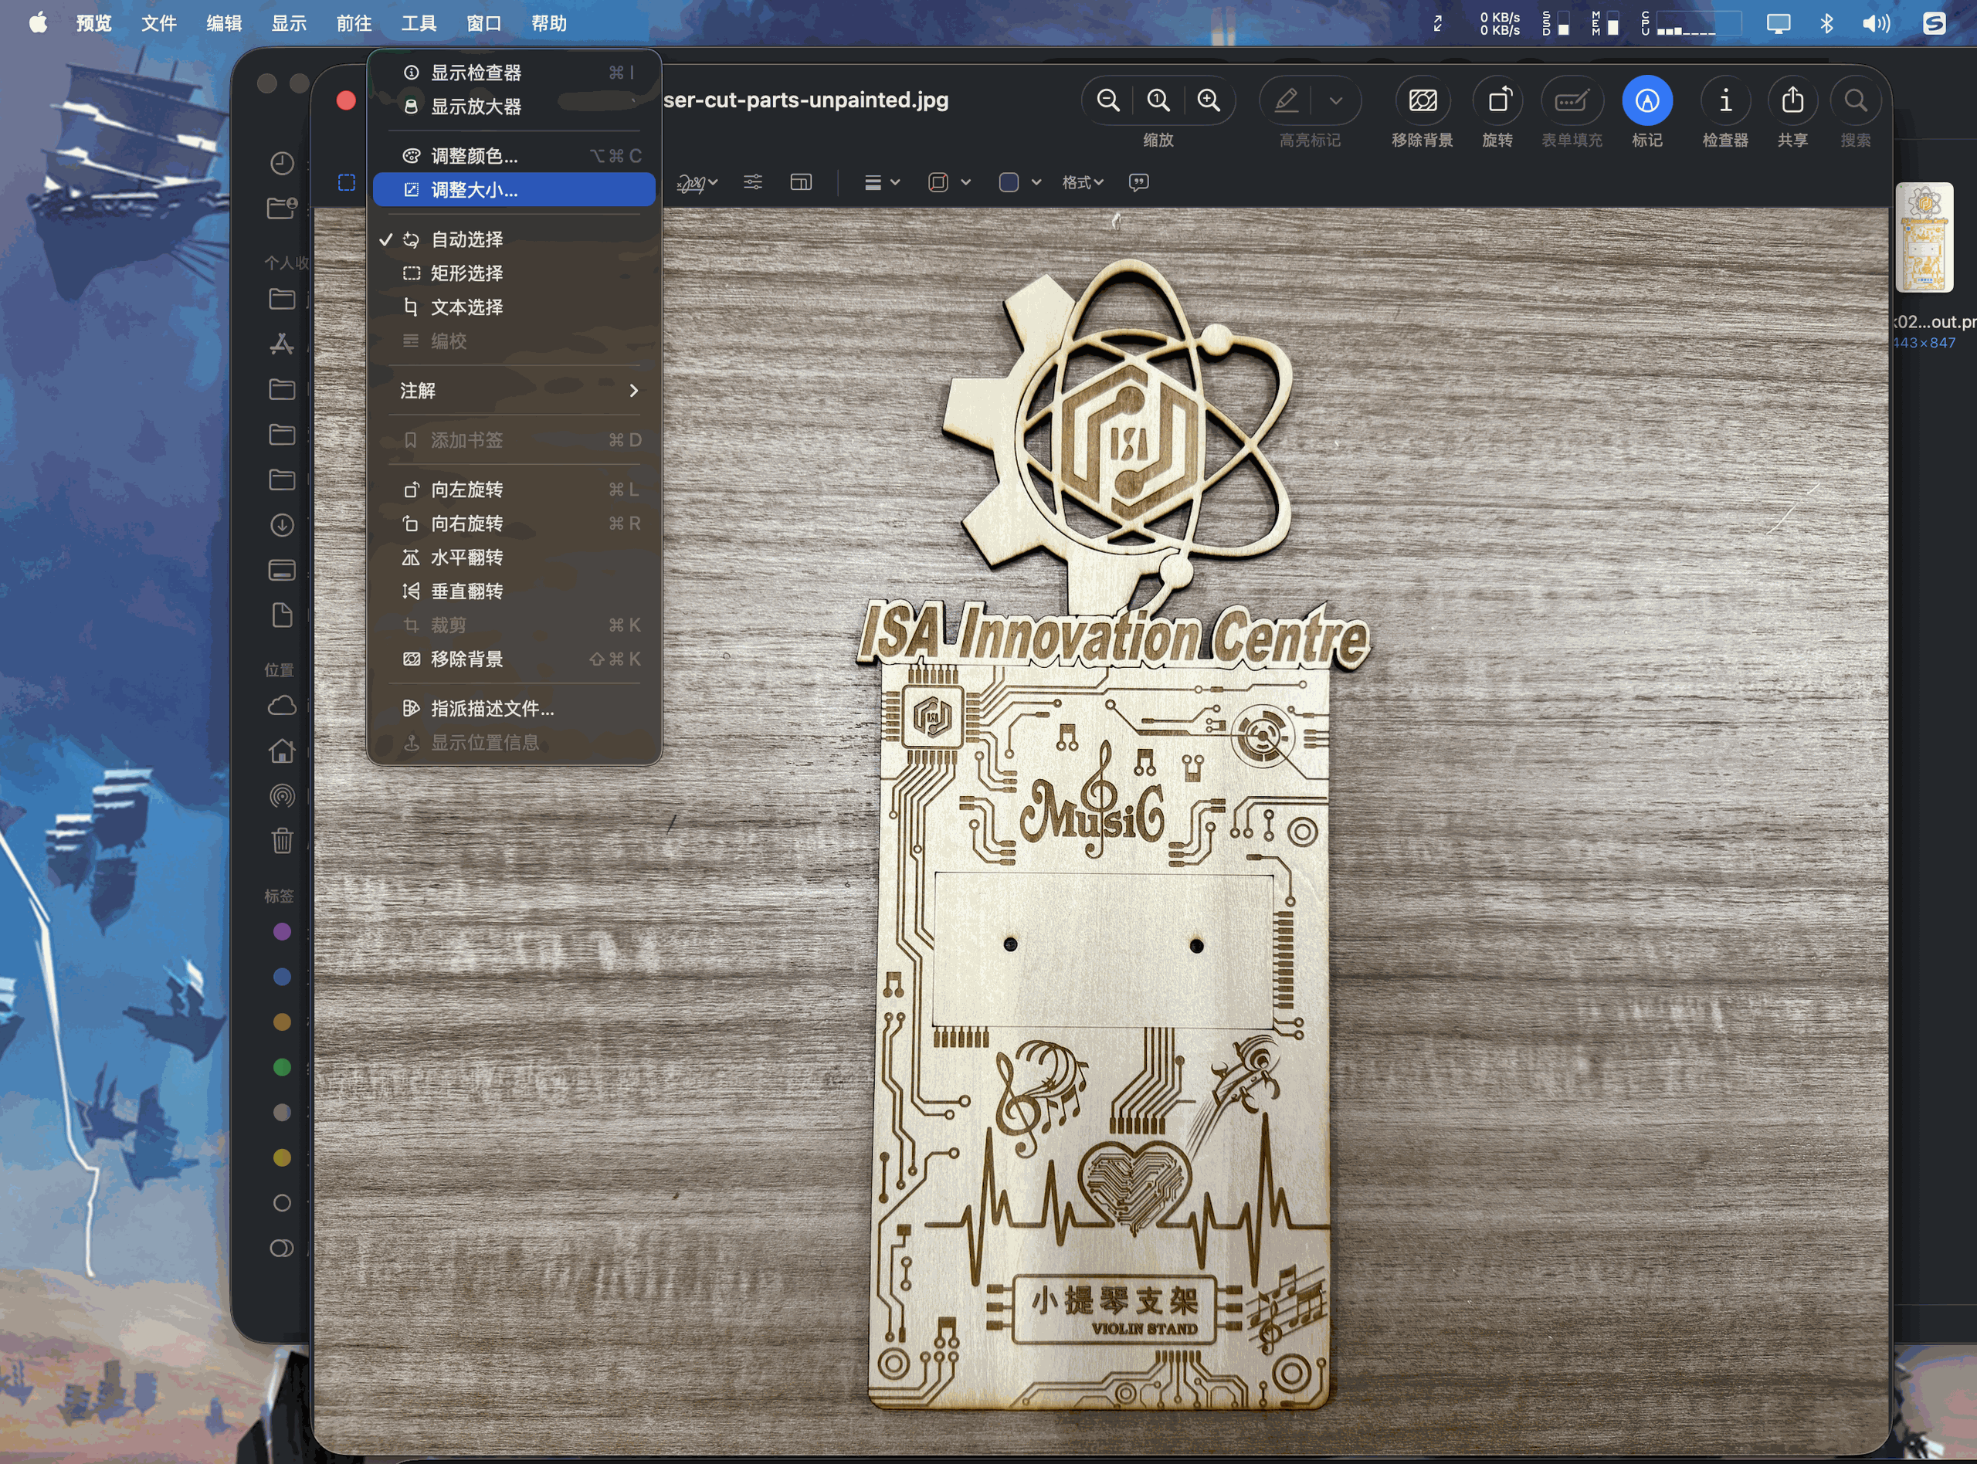Screen dimensions: 1977x1464
Task: Open the 帮助 menu in menu bar
Action: coord(548,23)
